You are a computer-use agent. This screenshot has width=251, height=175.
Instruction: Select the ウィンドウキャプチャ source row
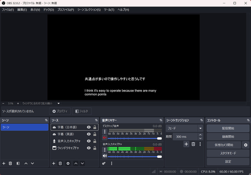(74, 148)
